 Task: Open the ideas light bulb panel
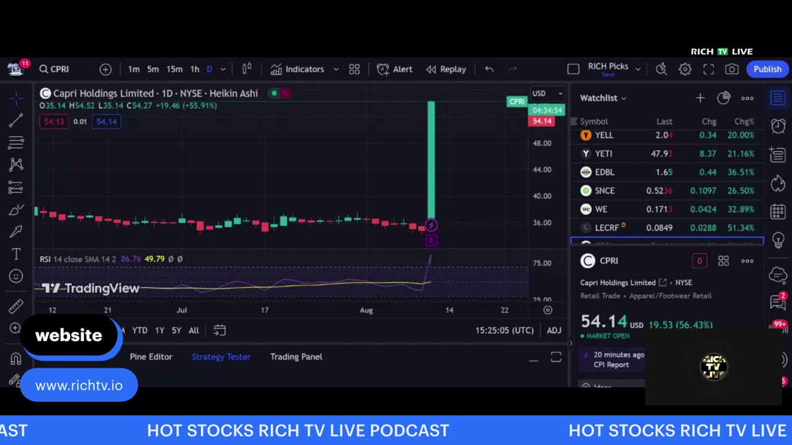778,240
